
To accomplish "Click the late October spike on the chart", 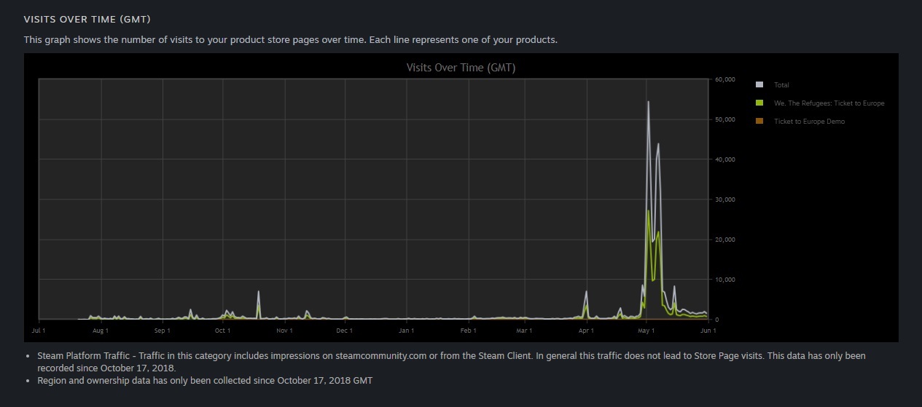I will point(258,292).
